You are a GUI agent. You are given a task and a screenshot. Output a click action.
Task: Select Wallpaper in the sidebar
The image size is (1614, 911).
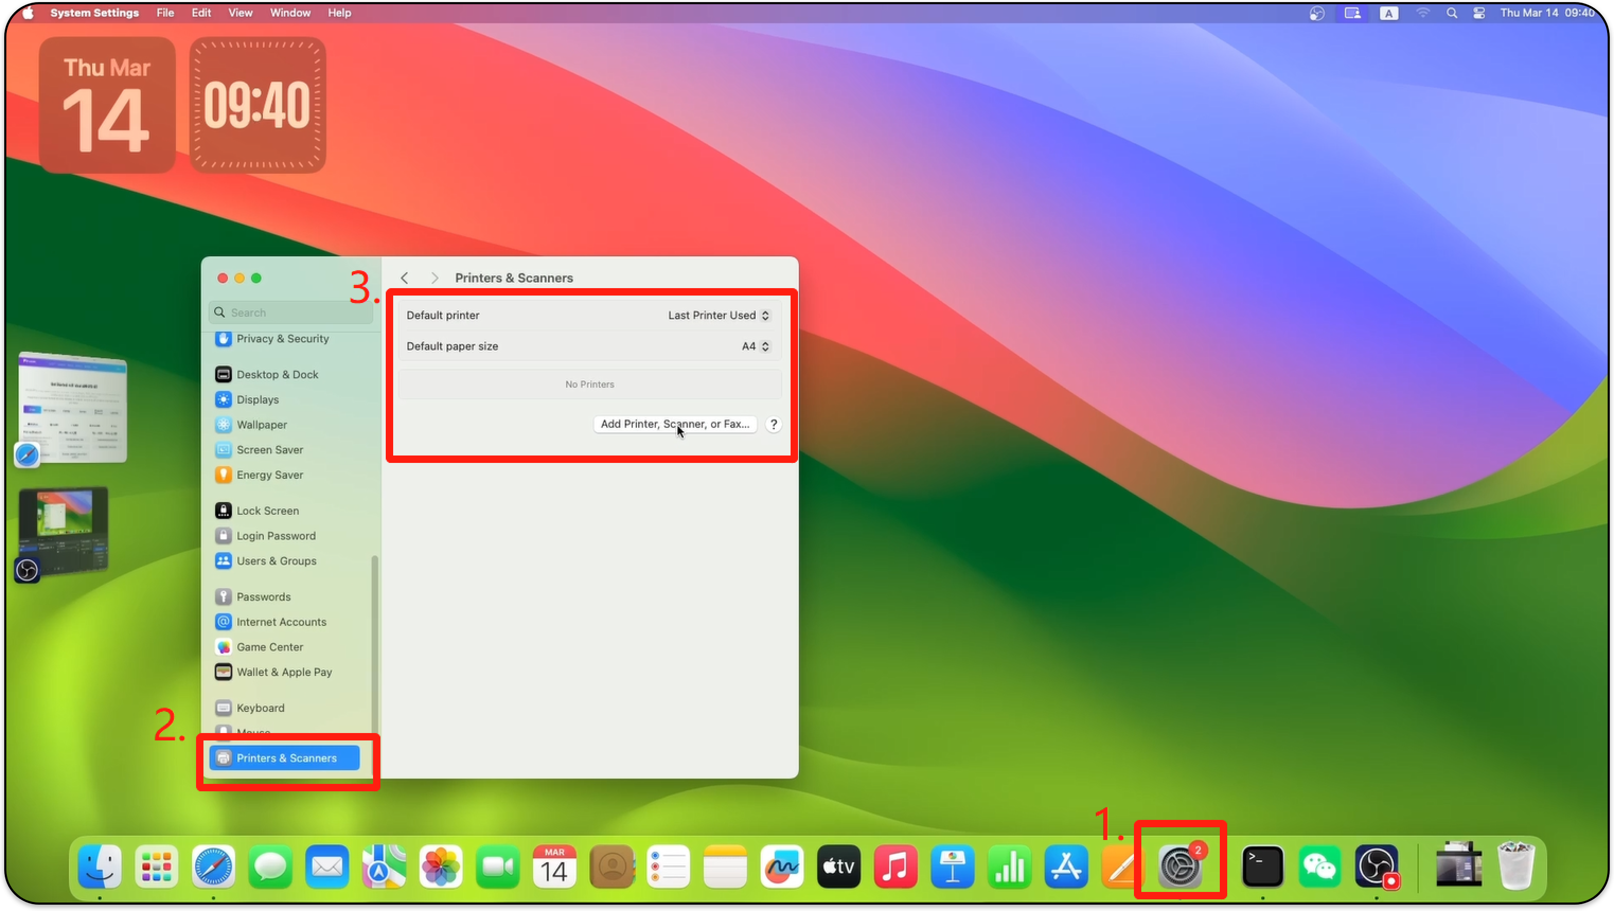(x=261, y=424)
